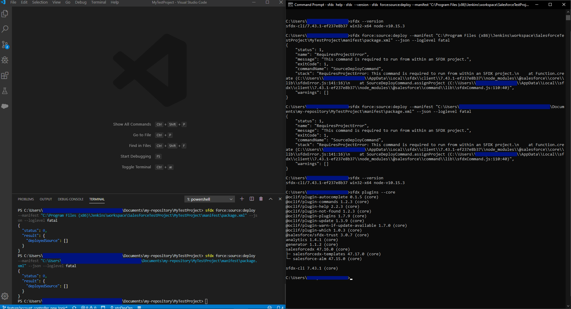Add a new terminal with the plus icon

[x=242, y=199]
